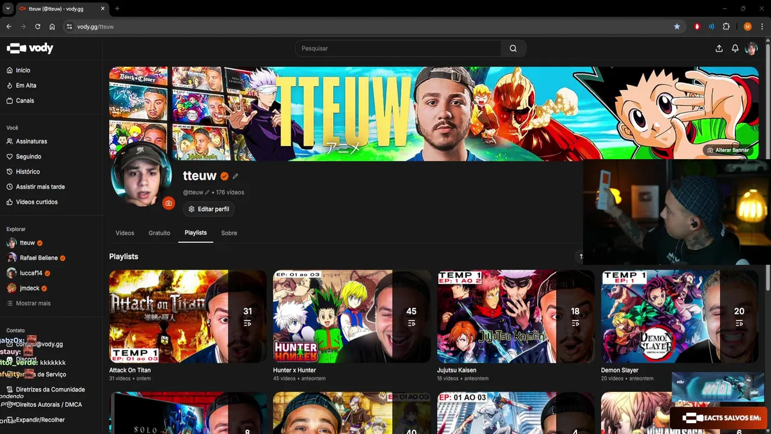Open Histórico page
This screenshot has width=771, height=434.
tap(28, 172)
